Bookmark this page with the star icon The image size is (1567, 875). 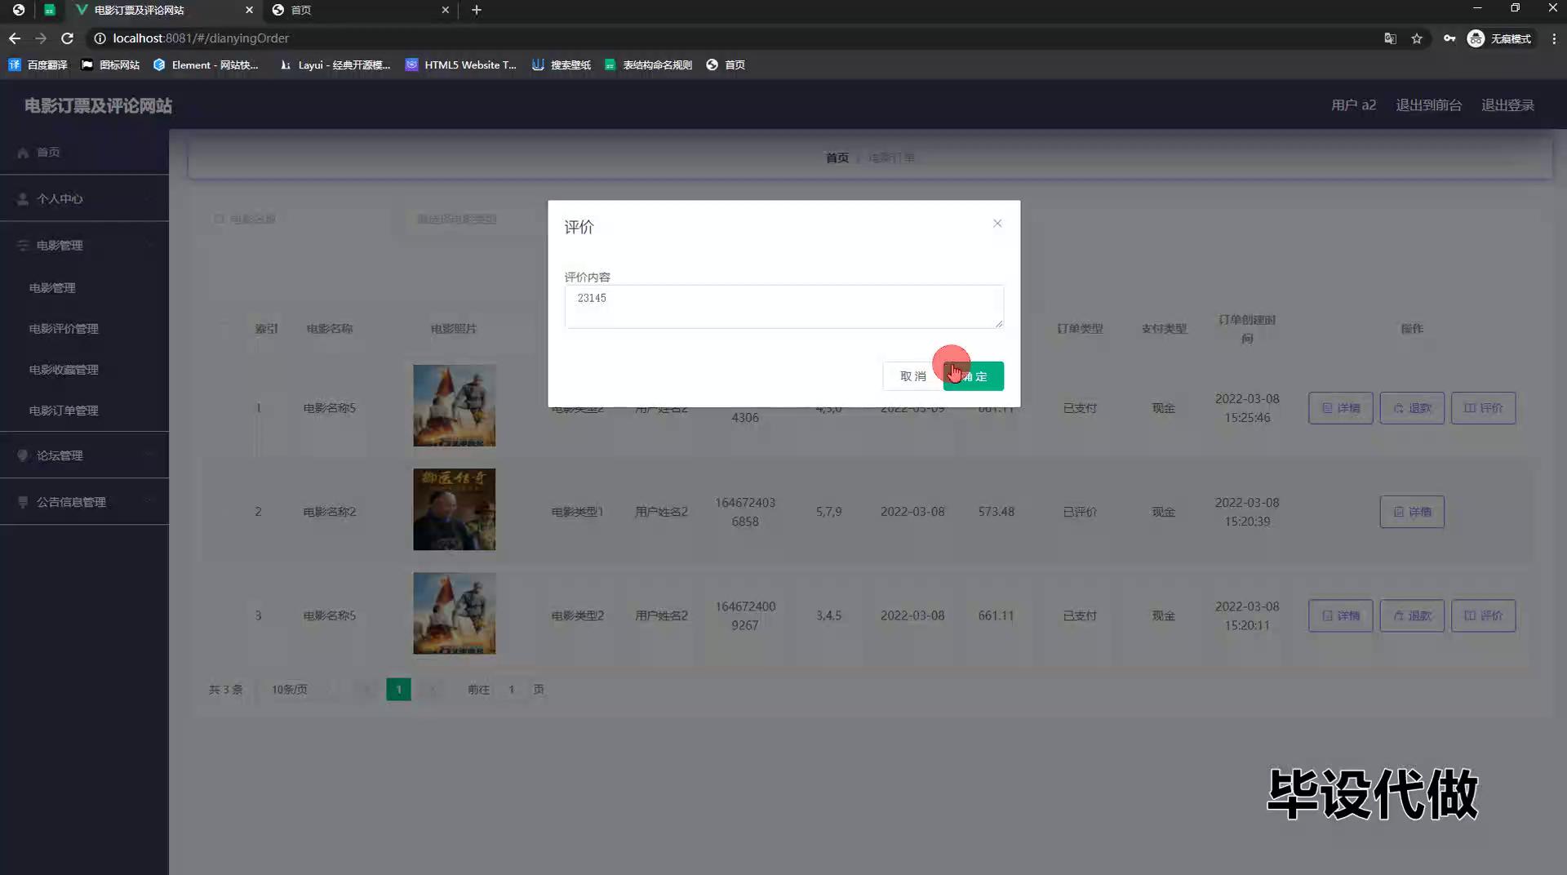1417,38
